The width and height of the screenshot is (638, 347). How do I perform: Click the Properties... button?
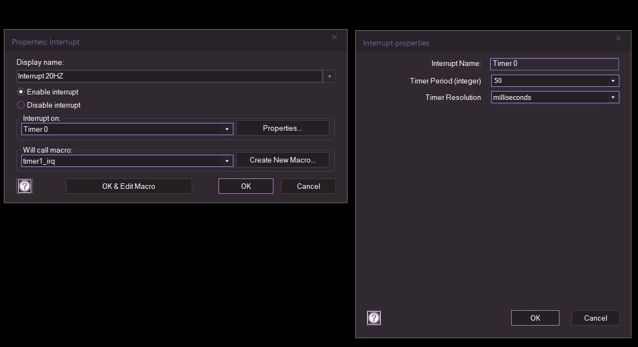coord(282,128)
